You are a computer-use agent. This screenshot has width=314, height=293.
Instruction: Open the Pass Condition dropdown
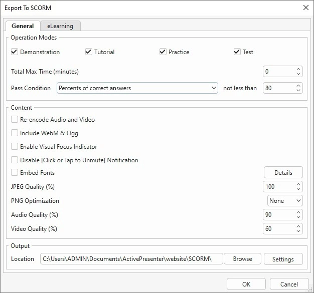[x=137, y=88]
